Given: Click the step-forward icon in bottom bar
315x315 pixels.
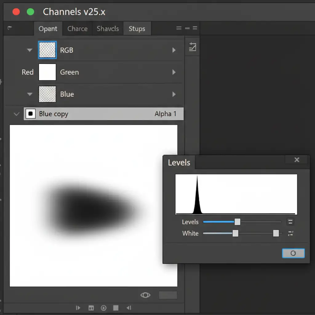Looking at the screenshot, I should coord(78,308).
